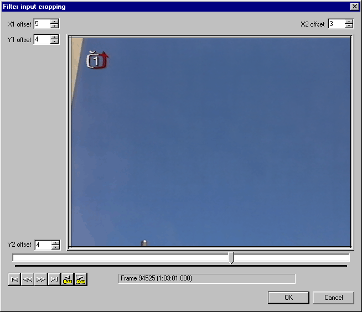Image resolution: width=362 pixels, height=312 pixels.
Task: Click the Y1 offset input field
Action: (x=42, y=39)
